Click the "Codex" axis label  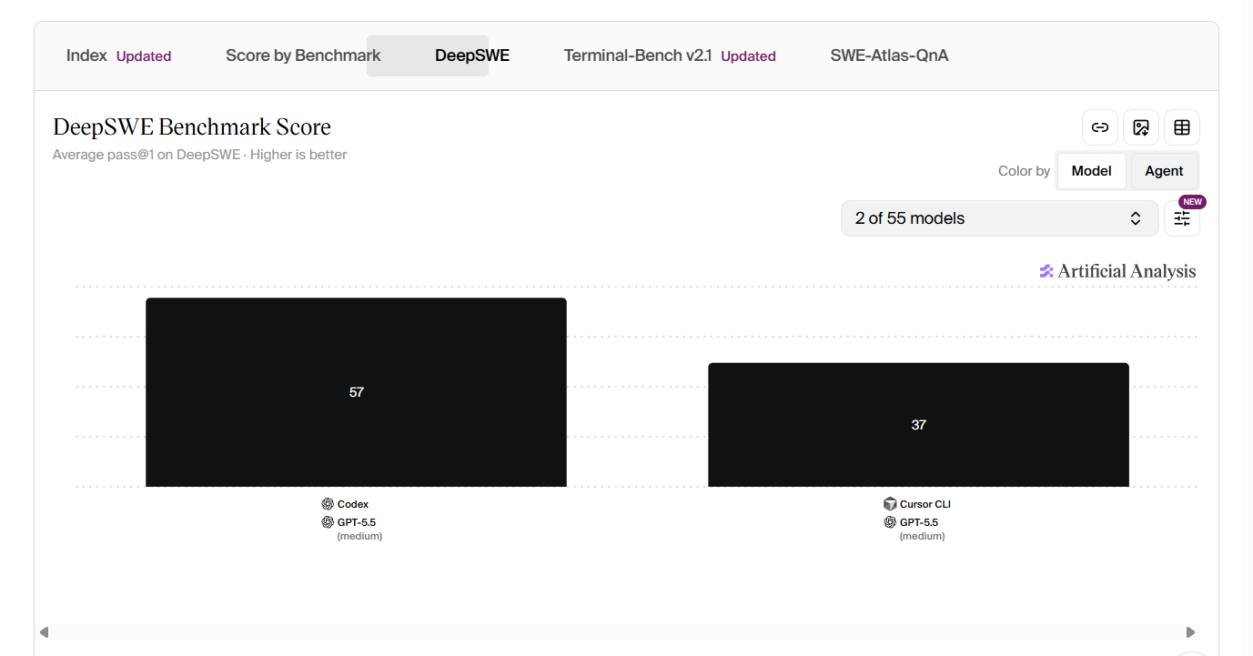(x=353, y=504)
